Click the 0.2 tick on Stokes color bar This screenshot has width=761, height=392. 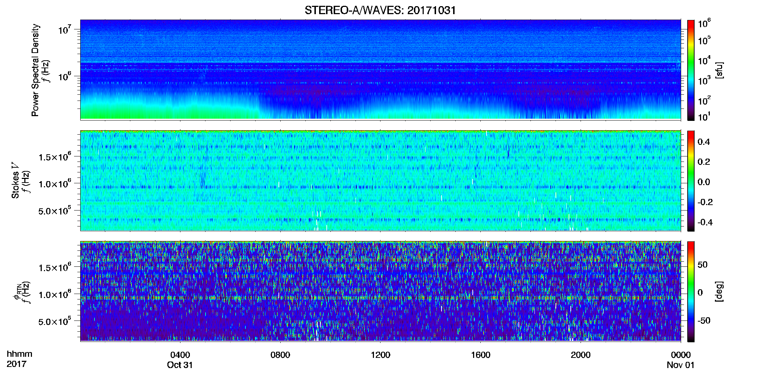tap(704, 162)
